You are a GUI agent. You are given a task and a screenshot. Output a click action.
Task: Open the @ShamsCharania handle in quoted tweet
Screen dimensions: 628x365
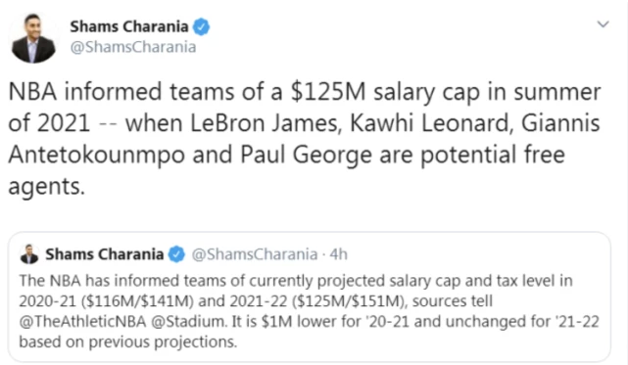tap(255, 254)
